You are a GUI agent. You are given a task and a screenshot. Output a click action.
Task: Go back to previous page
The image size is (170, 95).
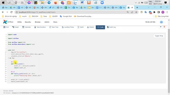coord(3,12)
